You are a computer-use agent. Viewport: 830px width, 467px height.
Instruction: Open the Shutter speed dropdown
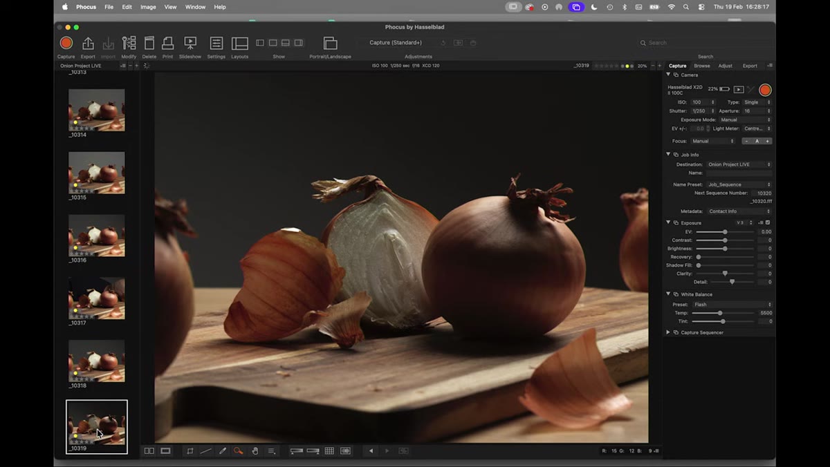703,111
